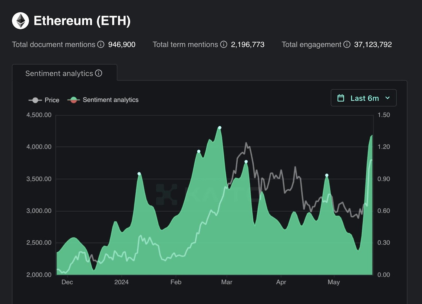Select the sentiment peak marker in mid-February
This screenshot has width=422, height=304.
[199, 151]
